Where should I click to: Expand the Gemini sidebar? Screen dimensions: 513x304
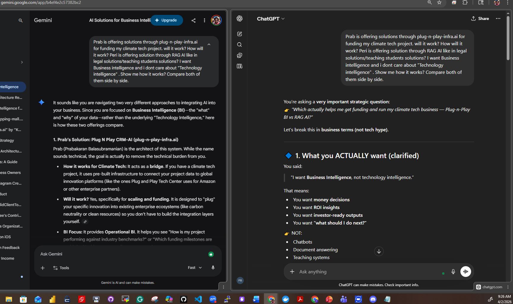coord(22,62)
